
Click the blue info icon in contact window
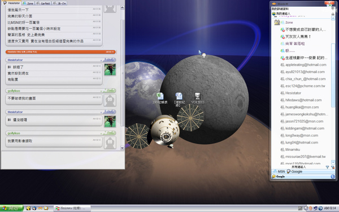(x=333, y=177)
